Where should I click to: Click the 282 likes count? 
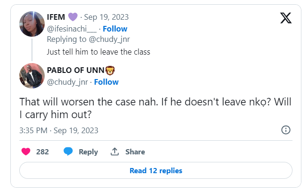[x=42, y=152]
